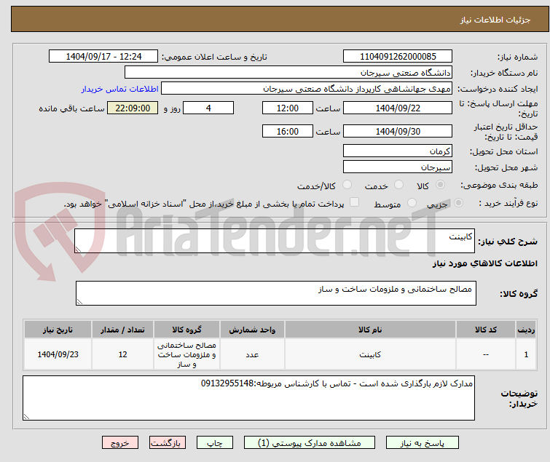Screen dimensions: 550x462
Task: Select the کالا radio button
Action: [440, 185]
